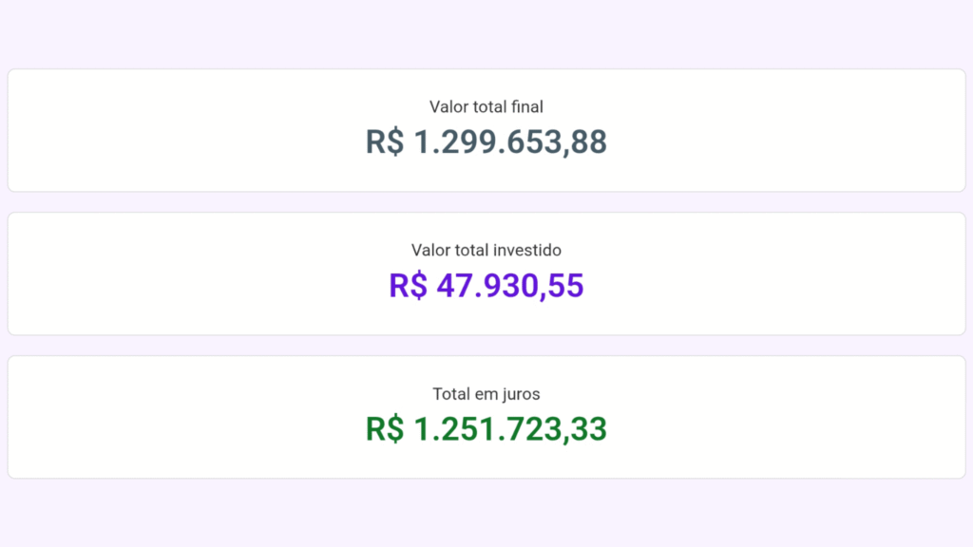Select the green R$ 1.251.723,33 amount
The height and width of the screenshot is (547, 973).
coord(486,429)
